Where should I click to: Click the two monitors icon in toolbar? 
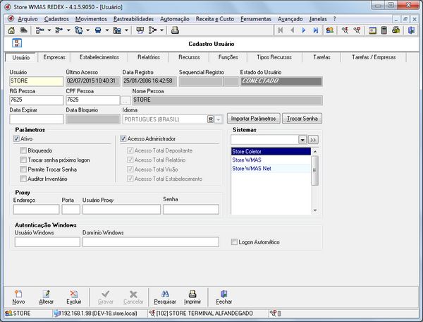(x=140, y=30)
